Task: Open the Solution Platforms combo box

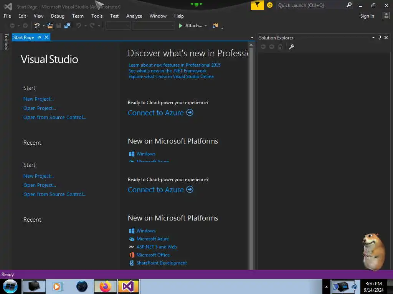Action: (x=154, y=26)
